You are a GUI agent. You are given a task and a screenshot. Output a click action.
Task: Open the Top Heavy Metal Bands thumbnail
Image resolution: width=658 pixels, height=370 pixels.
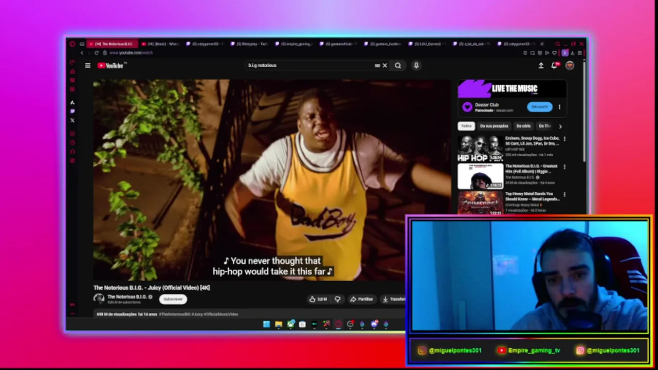480,203
